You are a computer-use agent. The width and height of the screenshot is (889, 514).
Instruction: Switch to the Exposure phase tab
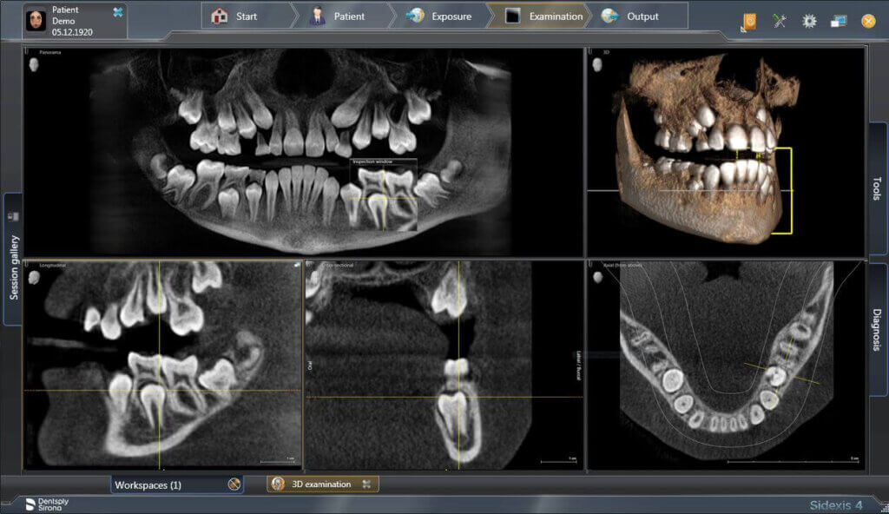pyautogui.click(x=442, y=16)
